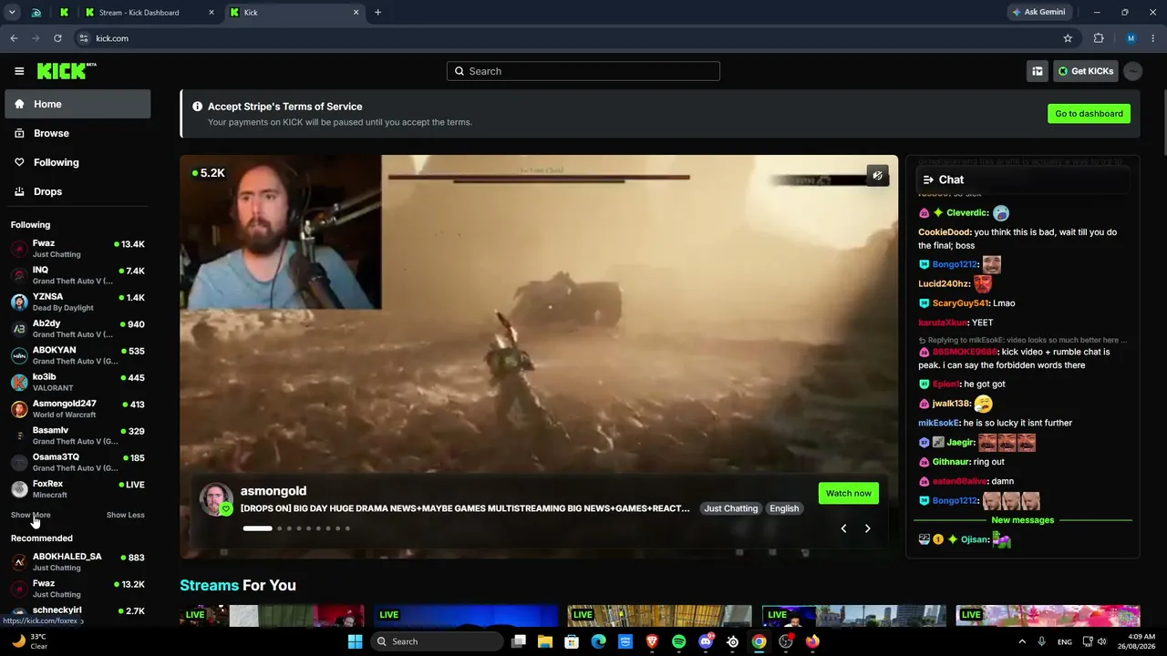Switch to the pinned Kick tab
Screen dimensions: 1167x656
coord(64,13)
